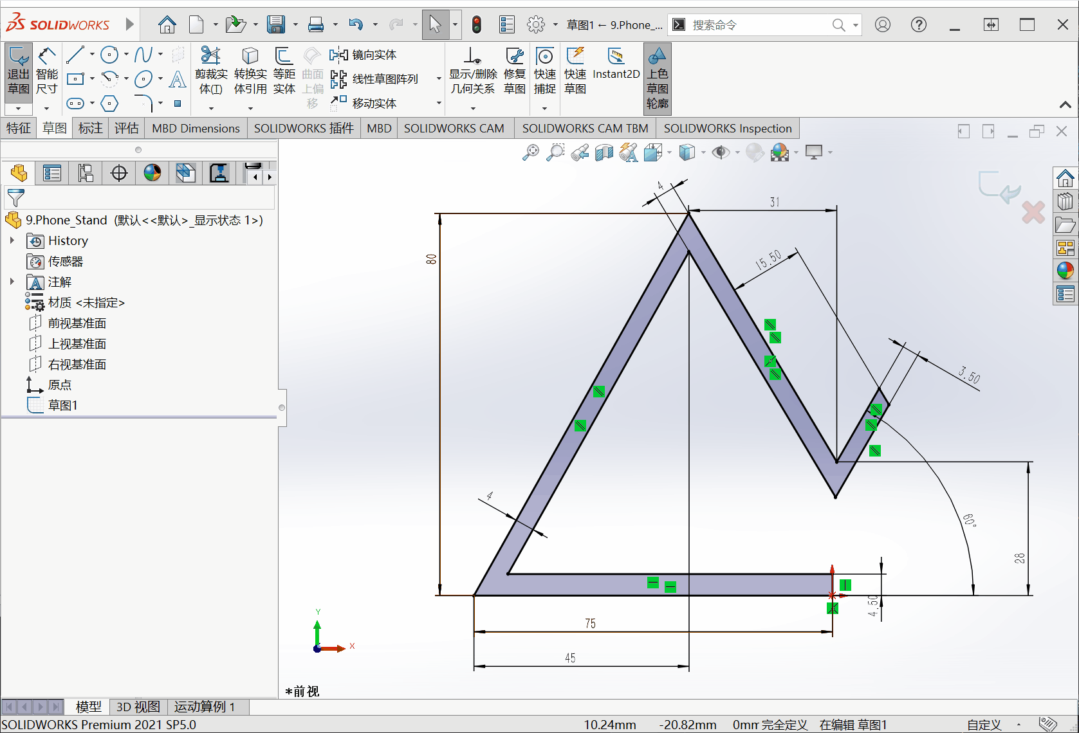This screenshot has height=733, width=1079.
Task: Click the Exit Sketch button
Action: [19, 71]
